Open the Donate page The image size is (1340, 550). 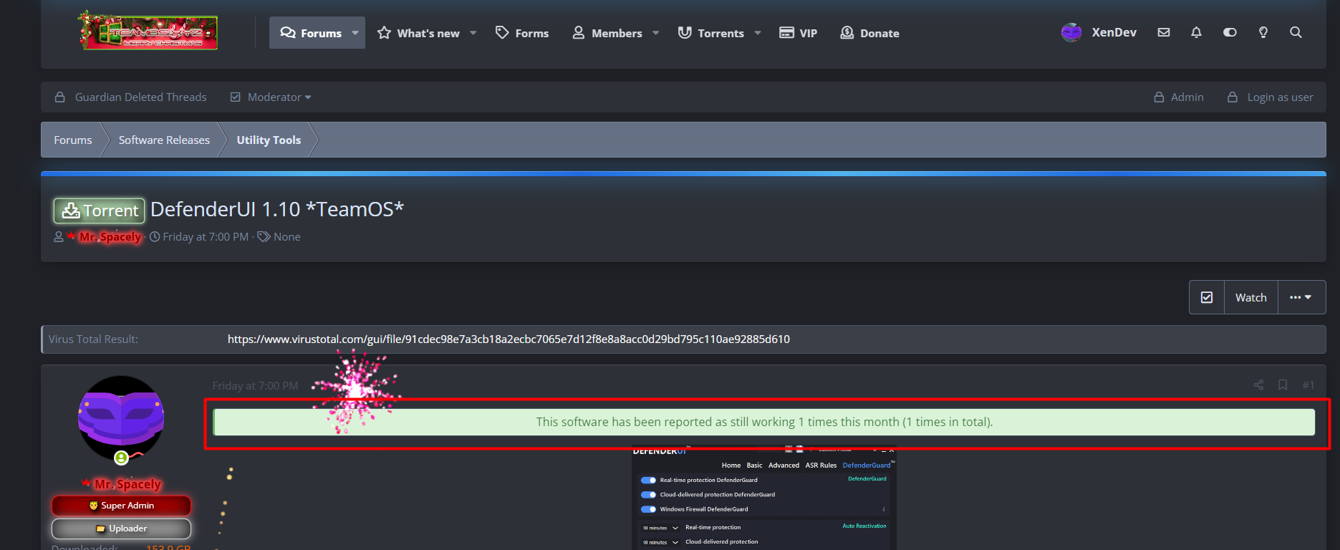point(869,33)
